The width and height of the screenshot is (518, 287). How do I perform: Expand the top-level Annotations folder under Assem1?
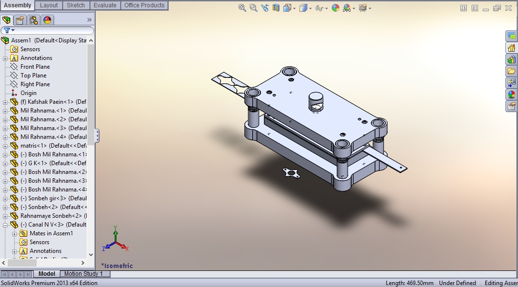5,58
